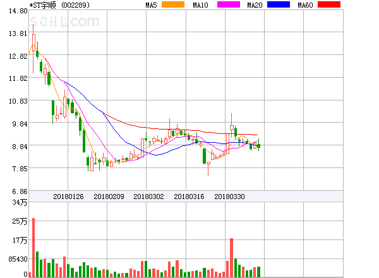Click the 20180126 date label
This screenshot has width=379, height=278.
(x=68, y=196)
